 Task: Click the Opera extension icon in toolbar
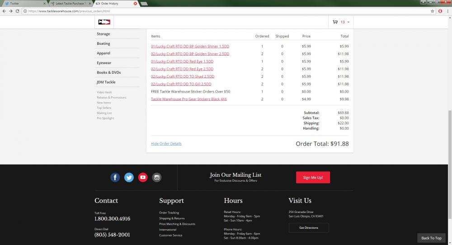click(440, 11)
